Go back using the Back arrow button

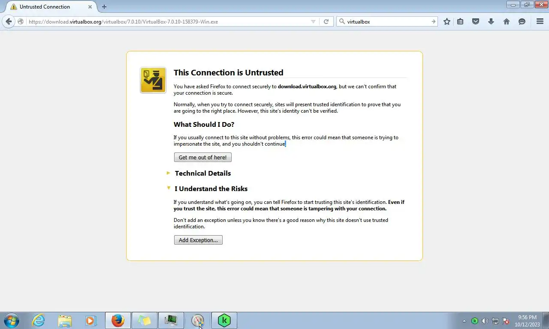(9, 21)
